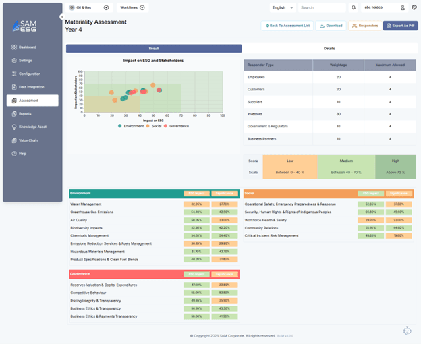Toggle Governance series in chart legend
The width and height of the screenshot is (421, 344).
pos(177,126)
